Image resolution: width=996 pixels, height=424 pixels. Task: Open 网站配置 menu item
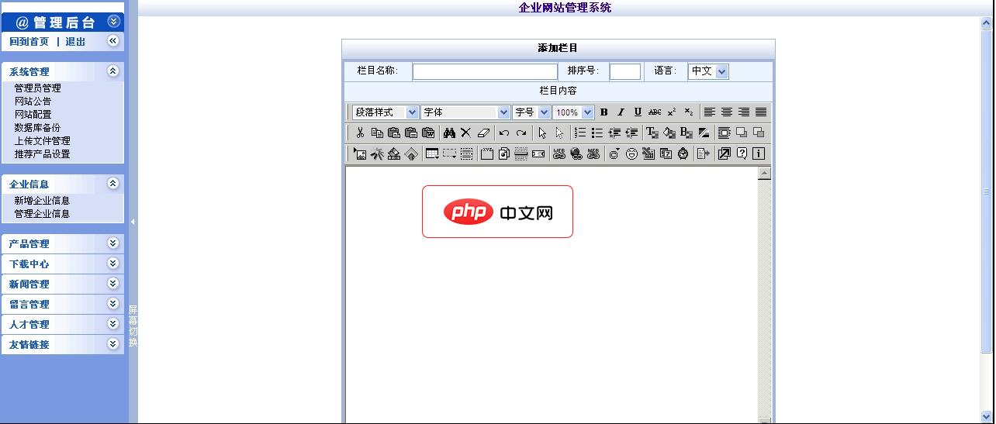[33, 115]
